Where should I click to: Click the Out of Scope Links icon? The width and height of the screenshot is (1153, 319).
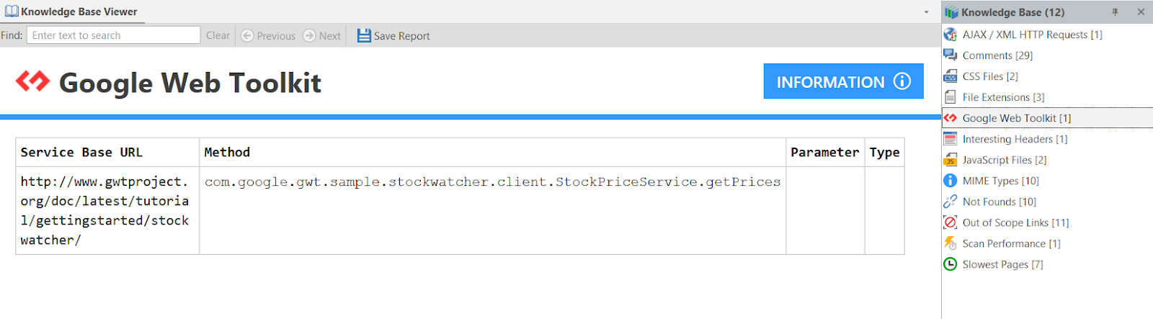click(951, 223)
